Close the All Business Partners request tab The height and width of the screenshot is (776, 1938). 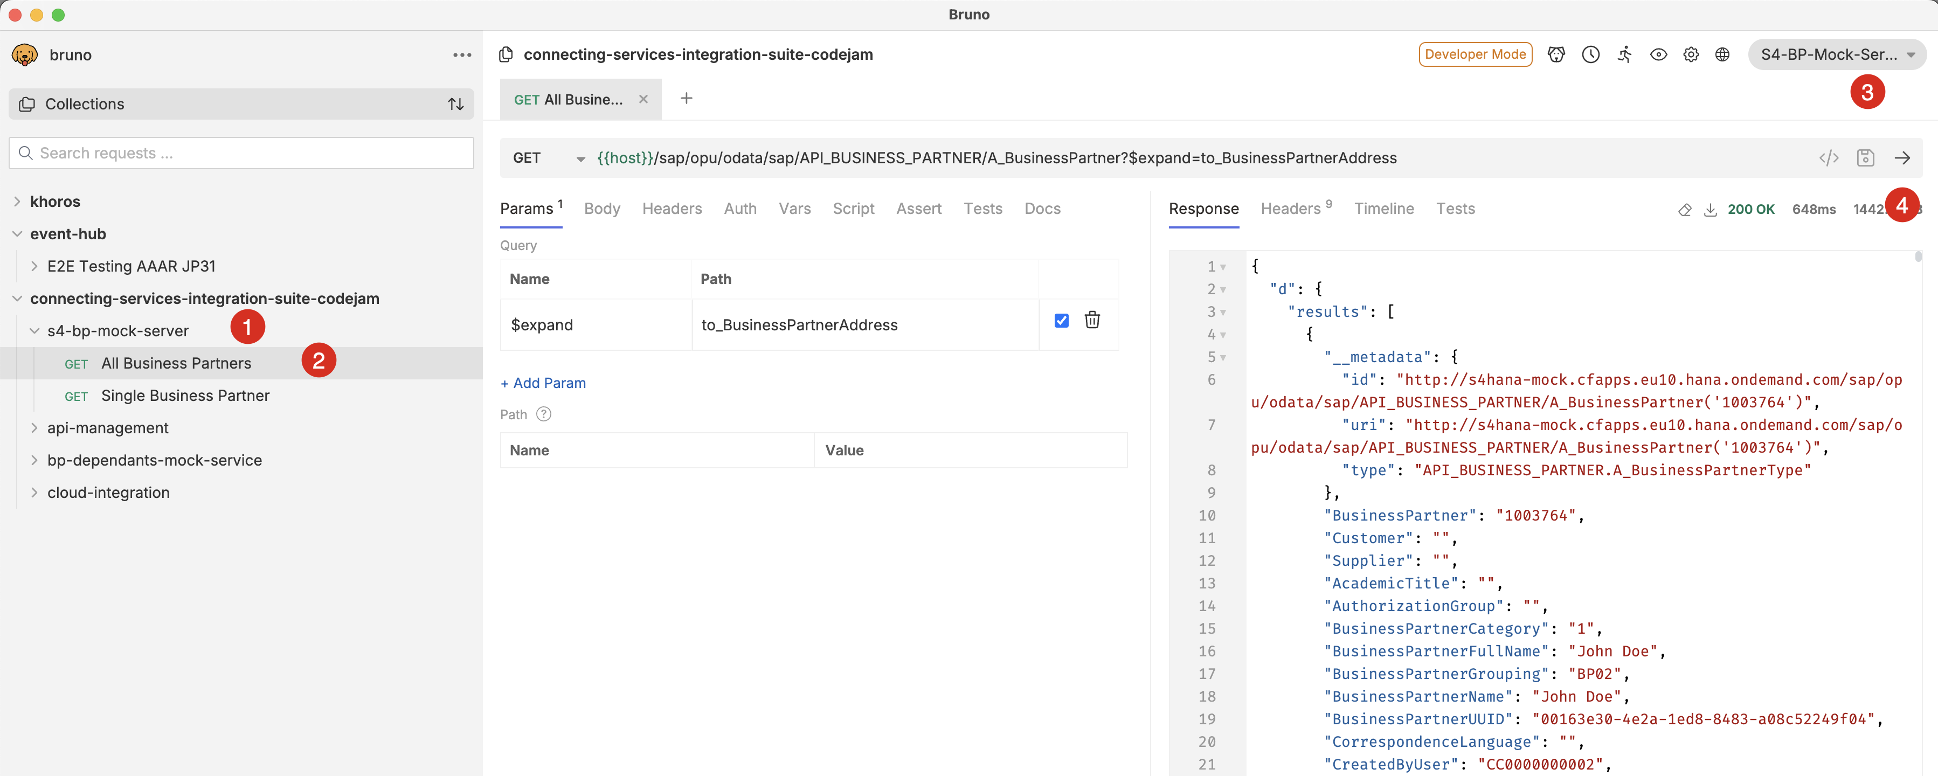tap(643, 99)
